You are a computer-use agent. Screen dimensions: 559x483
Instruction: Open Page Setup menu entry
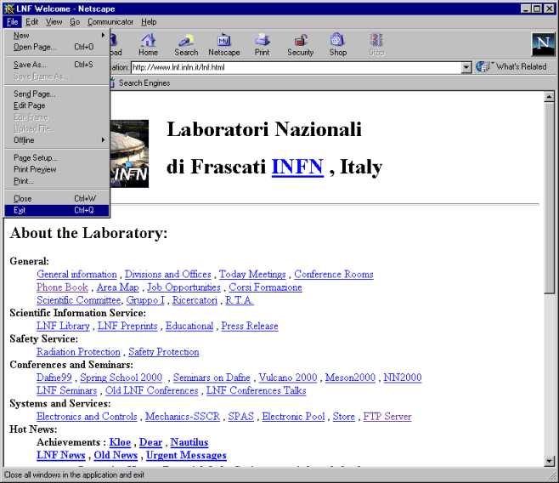coord(57,157)
